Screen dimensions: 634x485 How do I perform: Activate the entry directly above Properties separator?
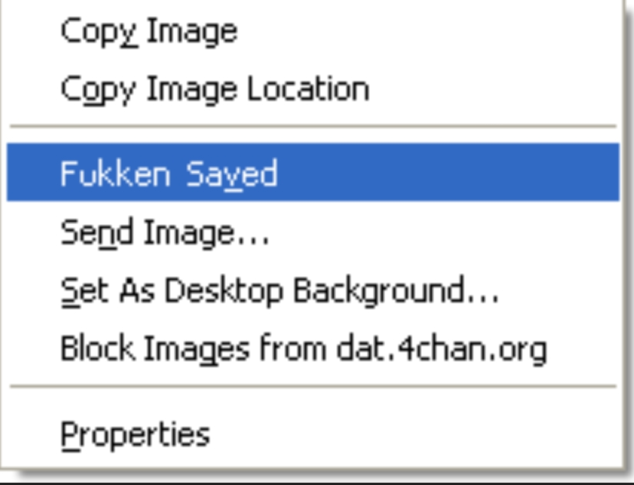[x=313, y=349]
